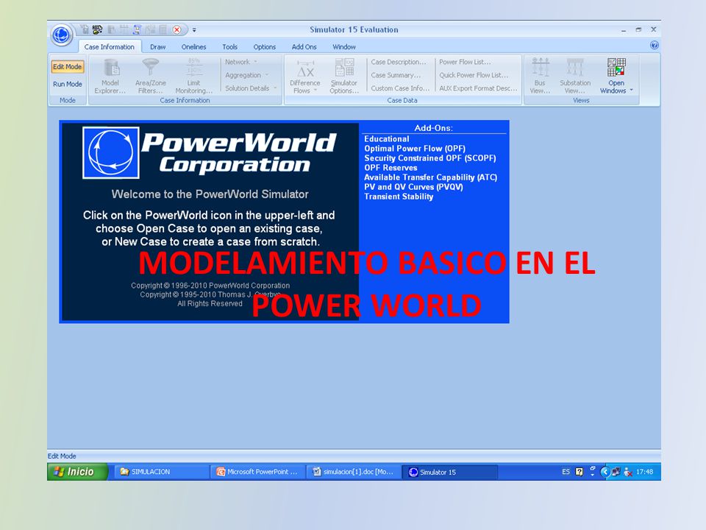Click the system tray expand arrow
Screen dimensions: 706x530
605,472
